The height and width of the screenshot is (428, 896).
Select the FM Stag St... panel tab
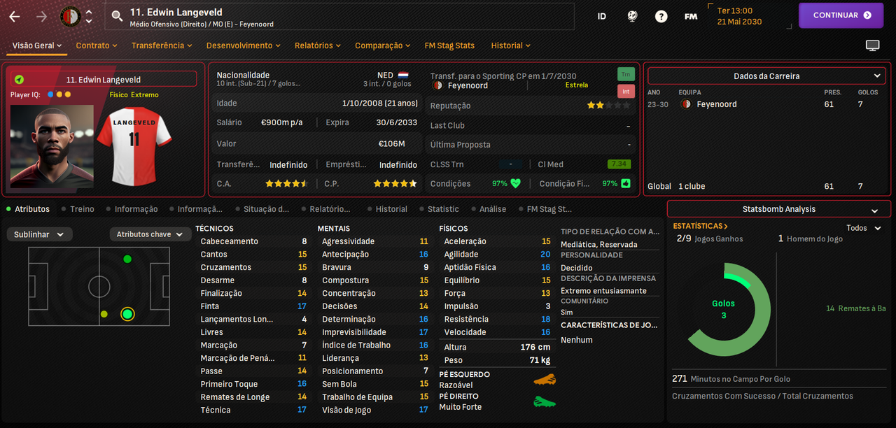[x=545, y=209]
